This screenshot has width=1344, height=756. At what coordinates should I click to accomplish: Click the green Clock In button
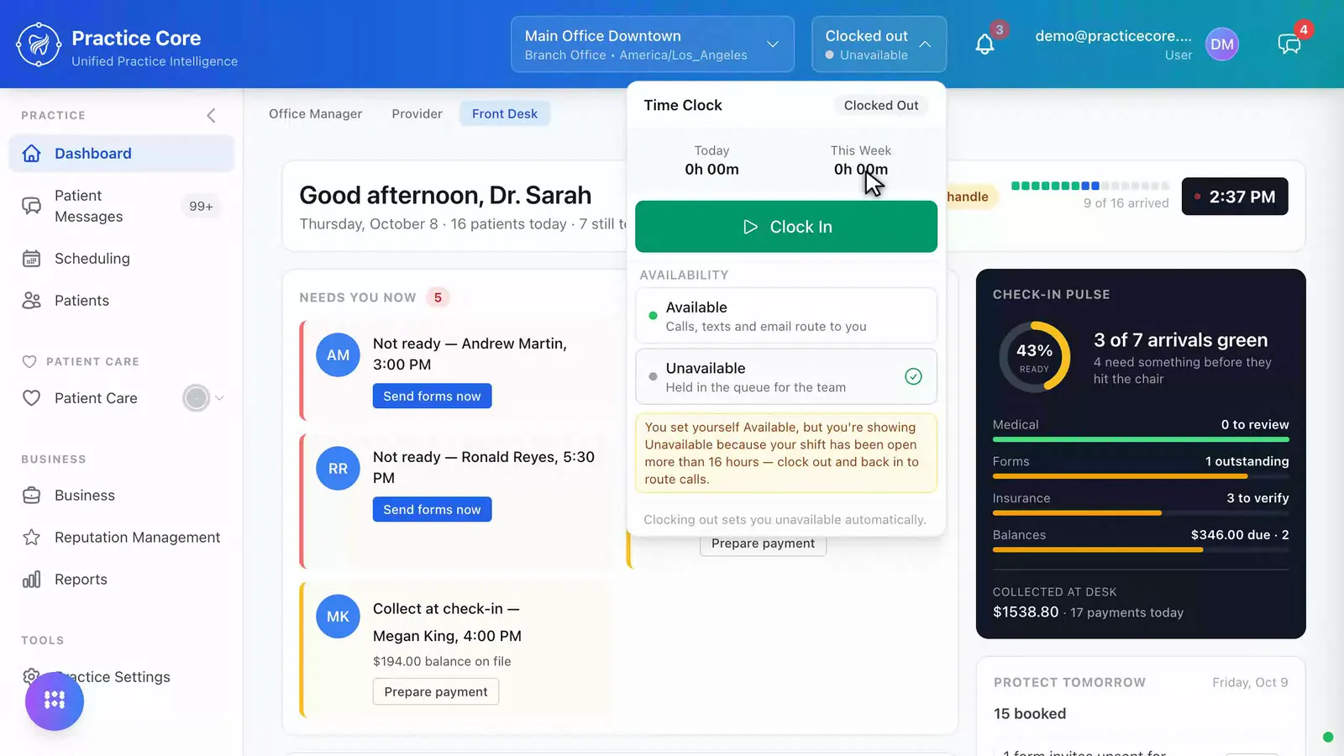[x=786, y=227]
